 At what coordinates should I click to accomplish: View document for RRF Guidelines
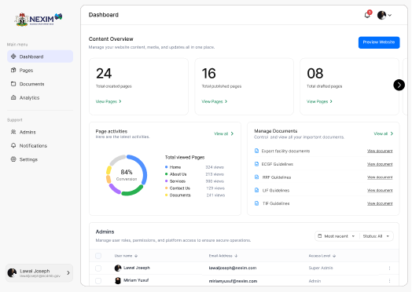point(380,177)
